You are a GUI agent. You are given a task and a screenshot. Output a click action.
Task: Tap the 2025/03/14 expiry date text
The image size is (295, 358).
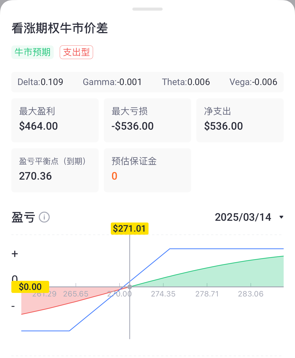[243, 217]
